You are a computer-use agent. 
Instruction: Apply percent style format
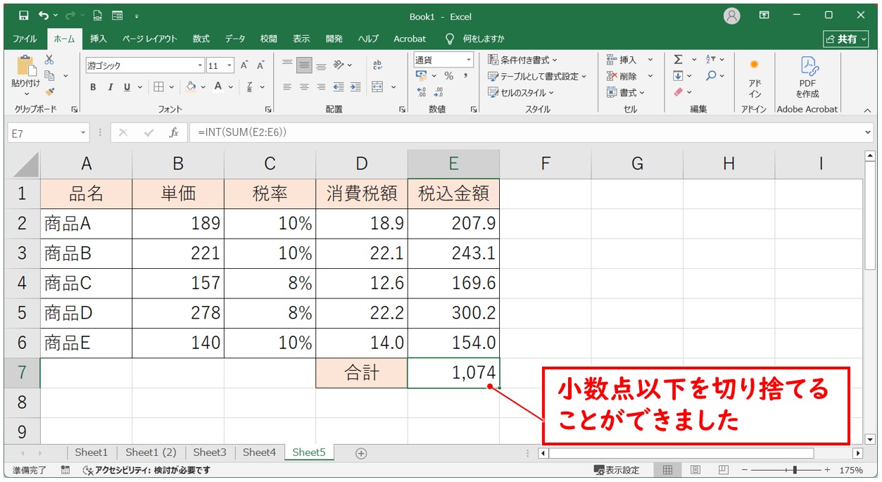click(x=449, y=76)
